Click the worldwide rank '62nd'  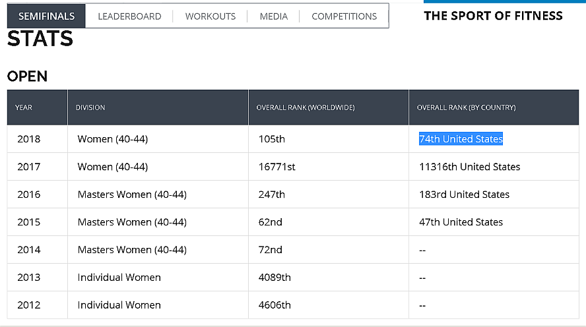(x=270, y=222)
